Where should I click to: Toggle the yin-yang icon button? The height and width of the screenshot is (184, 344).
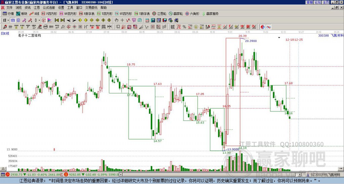tap(262, 27)
